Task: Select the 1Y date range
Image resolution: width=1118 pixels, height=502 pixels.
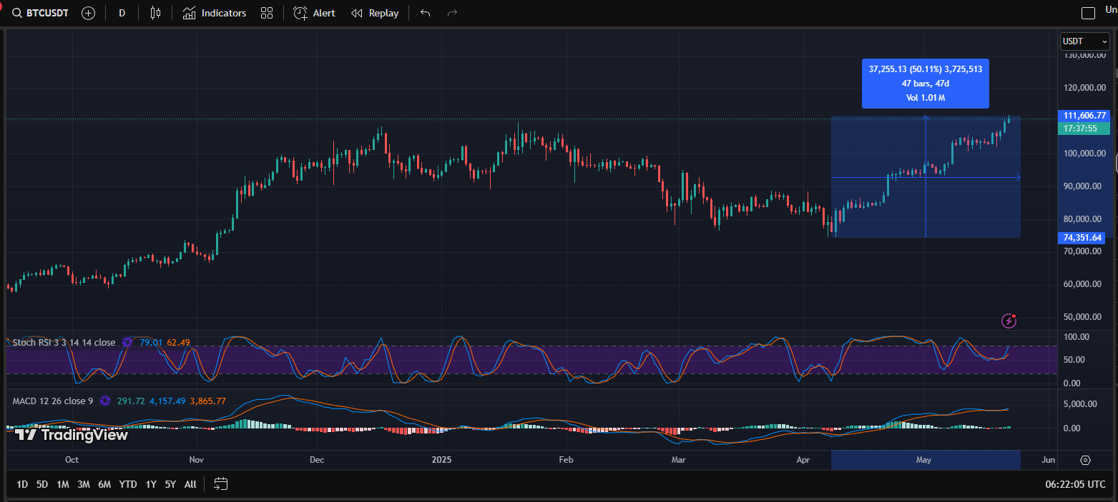Action: click(x=151, y=484)
